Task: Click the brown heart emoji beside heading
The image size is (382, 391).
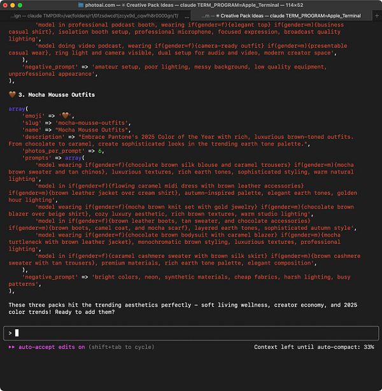Action: [x=12, y=94]
